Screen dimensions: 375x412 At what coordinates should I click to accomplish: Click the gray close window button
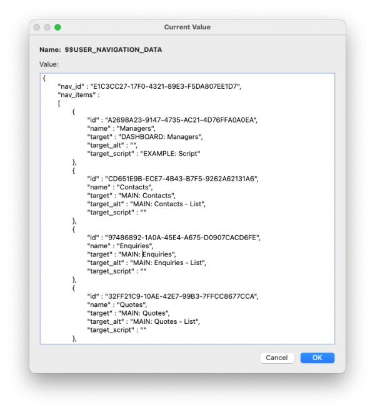(x=37, y=28)
